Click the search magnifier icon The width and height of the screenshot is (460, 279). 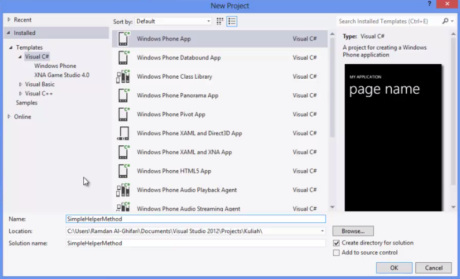[445, 21]
